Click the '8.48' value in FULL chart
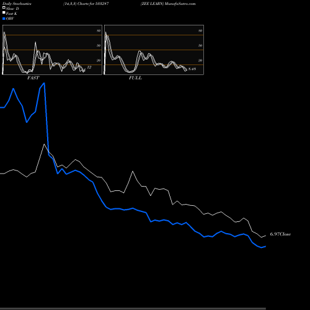Image resolution: width=310 pixels, height=310 pixels. point(192,69)
